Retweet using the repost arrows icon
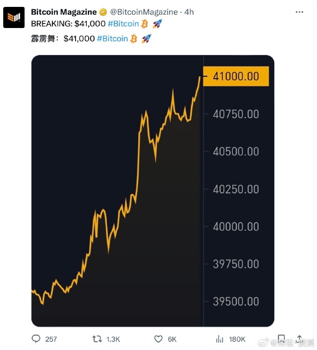The height and width of the screenshot is (350, 317). pos(97,339)
